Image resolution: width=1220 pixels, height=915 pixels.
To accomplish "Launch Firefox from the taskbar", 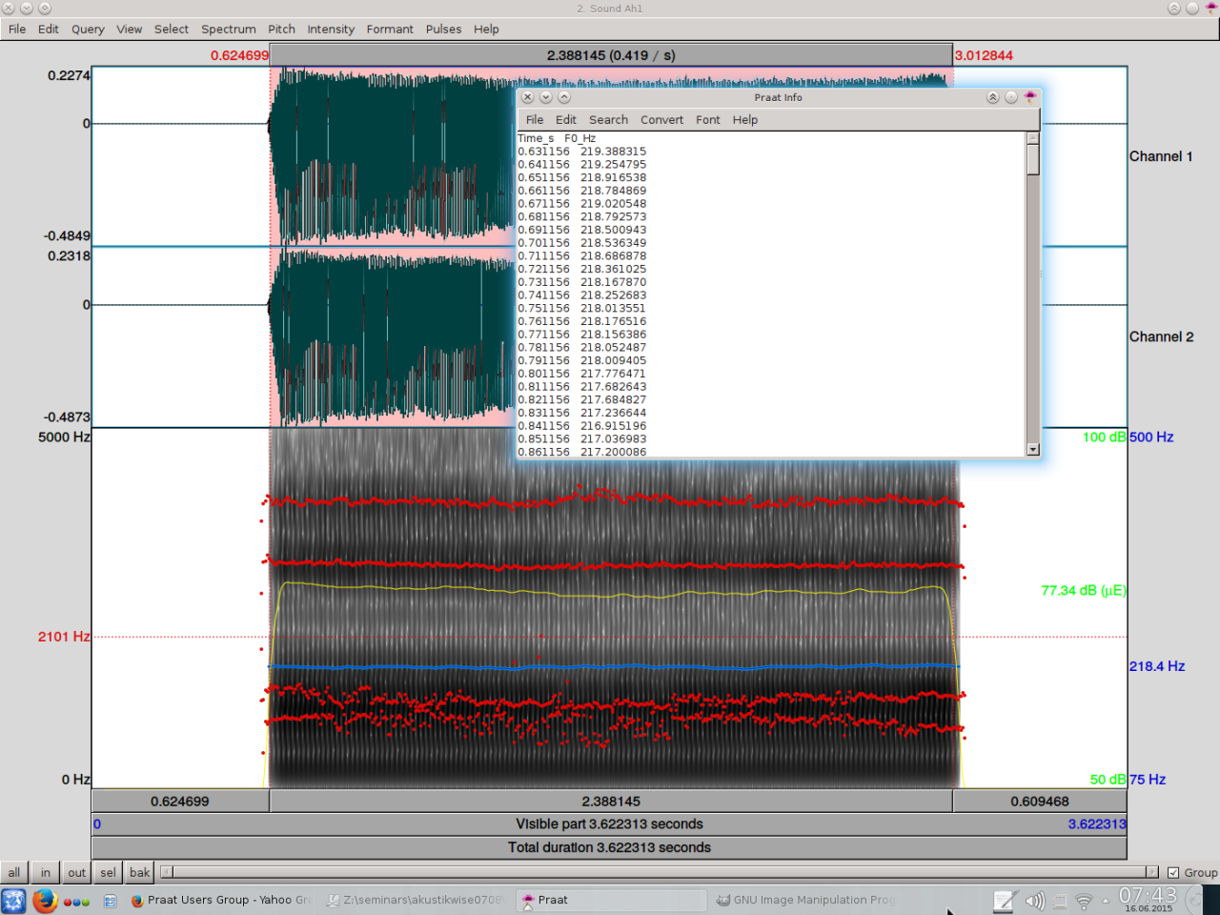I will click(45, 901).
